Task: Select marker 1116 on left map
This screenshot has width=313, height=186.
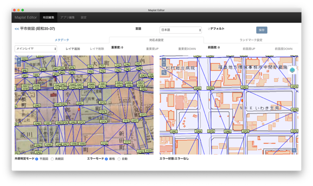Action: [x=126, y=121]
